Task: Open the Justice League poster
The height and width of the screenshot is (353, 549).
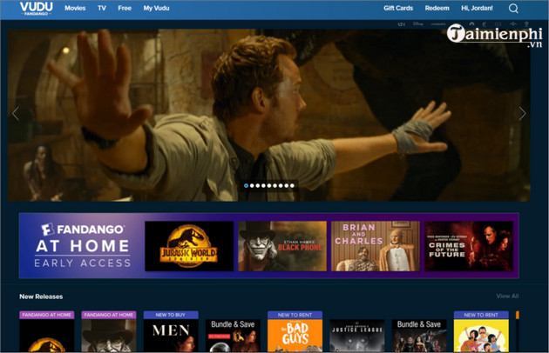Action: 357,335
